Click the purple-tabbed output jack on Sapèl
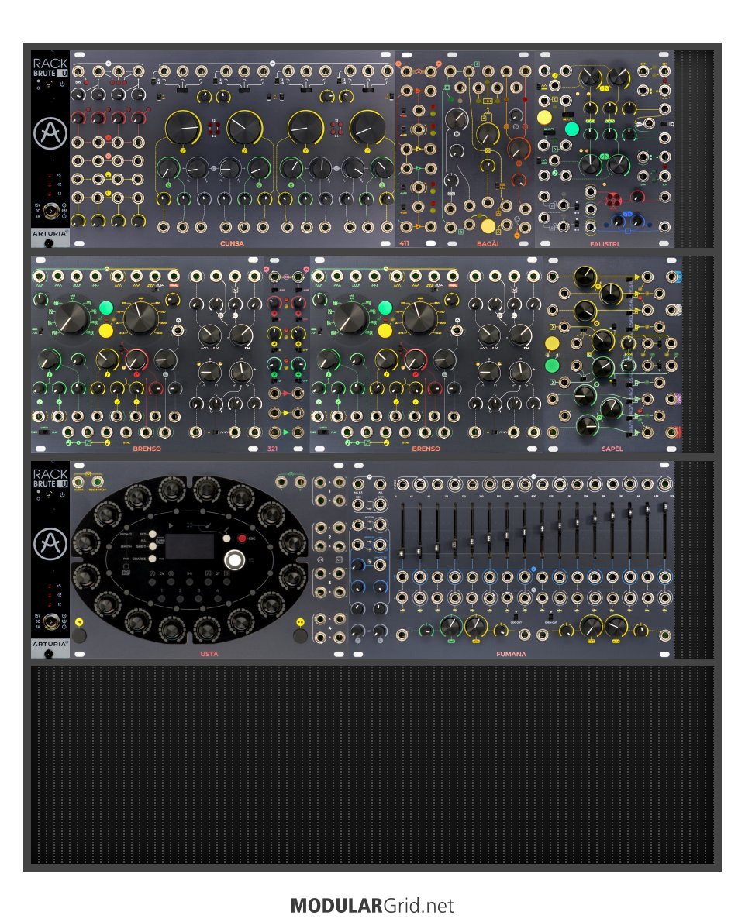This screenshot has height=922, width=745. tap(671, 399)
